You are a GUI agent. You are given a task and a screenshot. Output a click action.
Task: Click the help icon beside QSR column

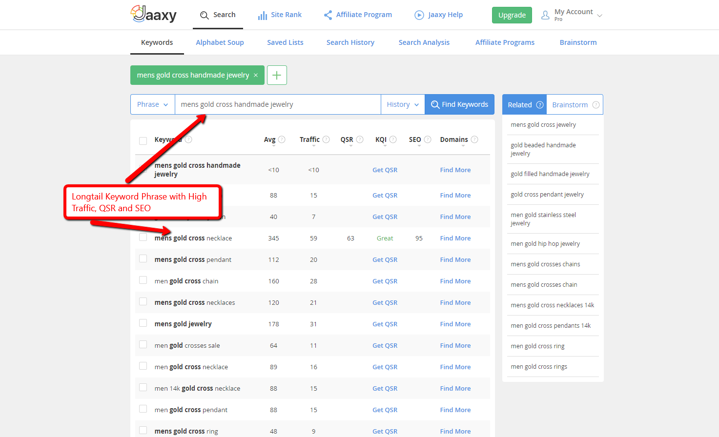pos(360,139)
